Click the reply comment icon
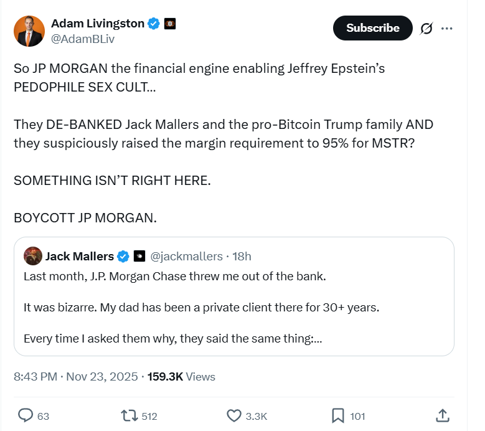 26,415
